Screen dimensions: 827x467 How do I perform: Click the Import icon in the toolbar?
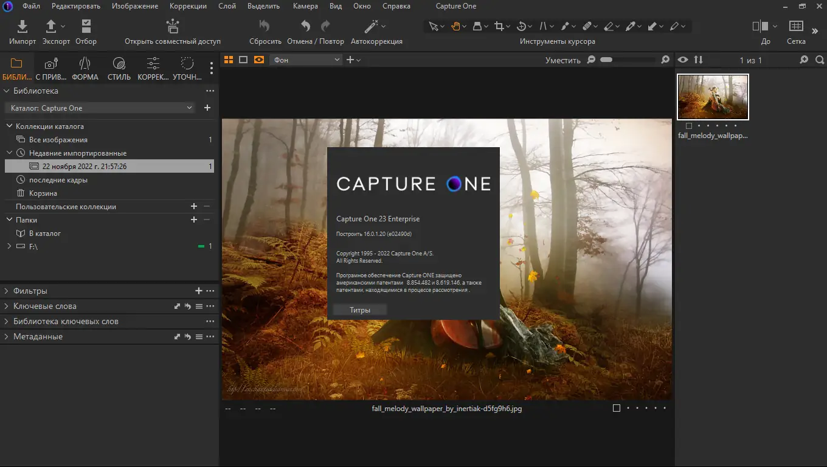coord(22,26)
